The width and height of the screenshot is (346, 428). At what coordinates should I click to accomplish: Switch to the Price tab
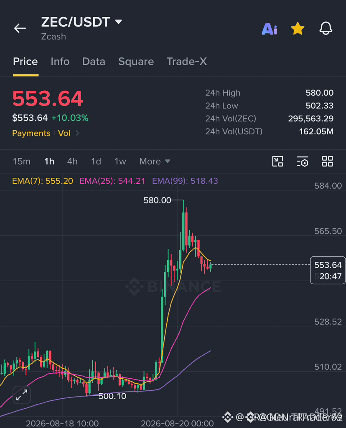[25, 62]
